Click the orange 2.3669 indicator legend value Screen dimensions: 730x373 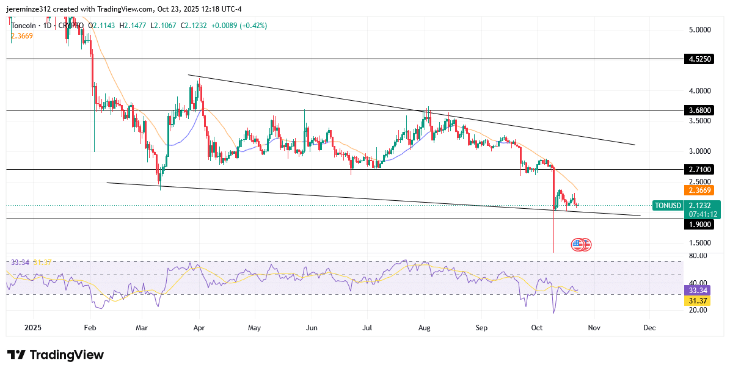coord(22,36)
